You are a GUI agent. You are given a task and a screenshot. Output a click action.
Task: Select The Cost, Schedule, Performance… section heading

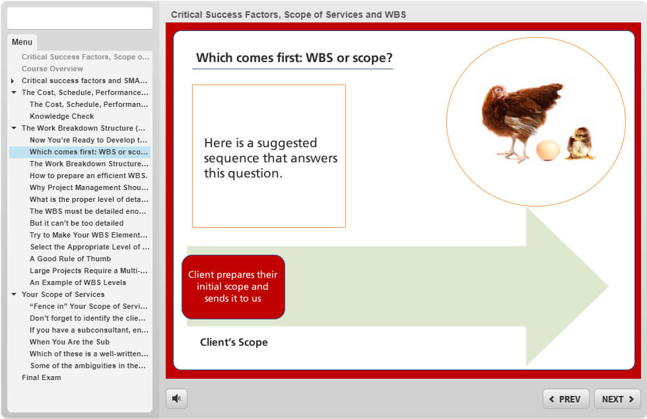(x=85, y=92)
